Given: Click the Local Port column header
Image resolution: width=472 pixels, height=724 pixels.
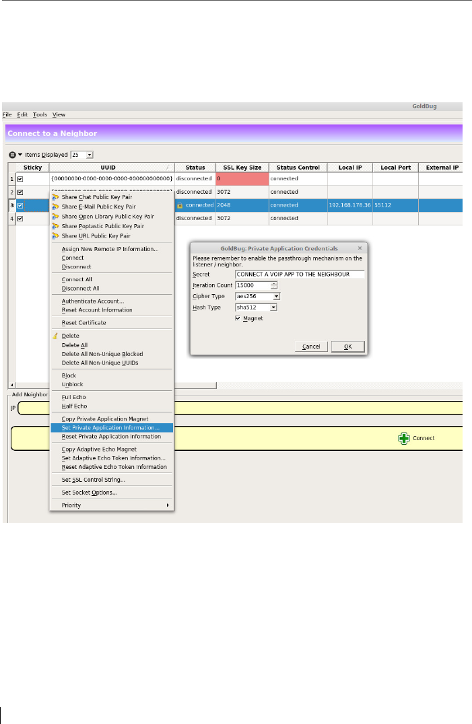Looking at the screenshot, I should (x=395, y=168).
